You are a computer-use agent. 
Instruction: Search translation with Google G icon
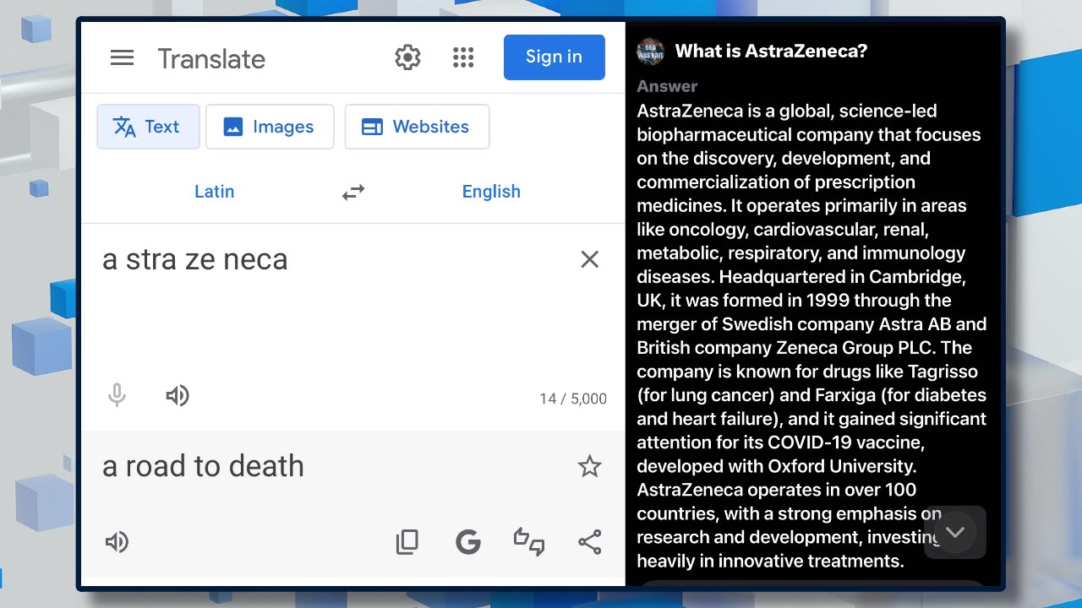click(467, 542)
